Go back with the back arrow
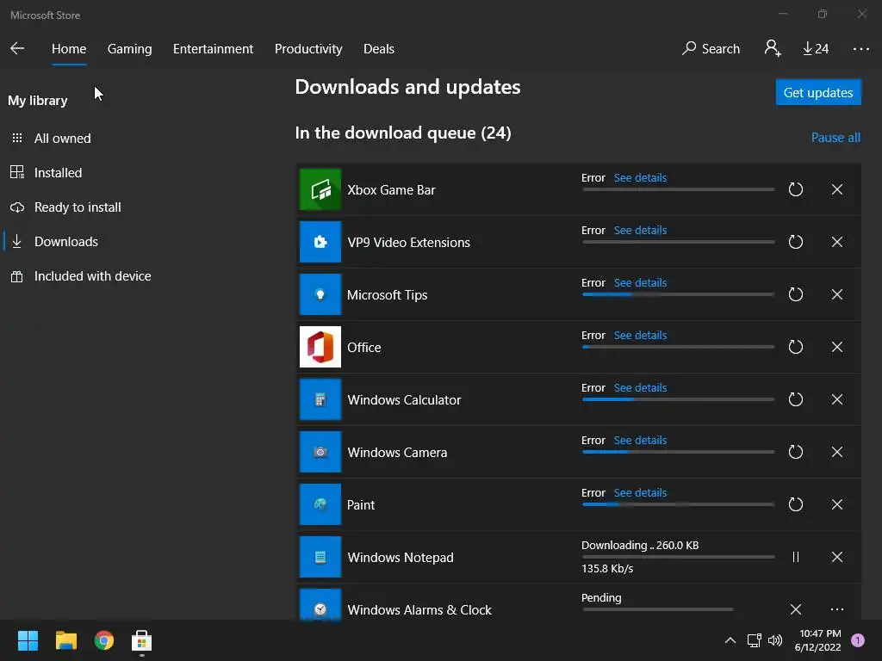The height and width of the screenshot is (661, 882). (17, 48)
